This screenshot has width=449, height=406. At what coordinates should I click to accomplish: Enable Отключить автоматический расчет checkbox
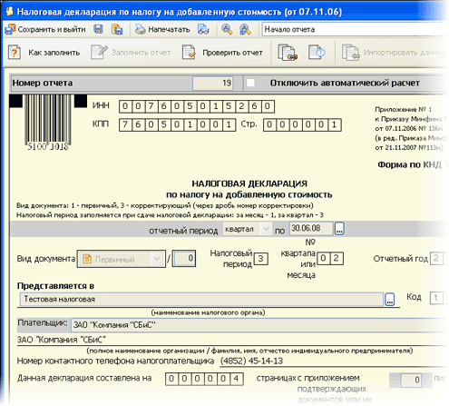[250, 83]
